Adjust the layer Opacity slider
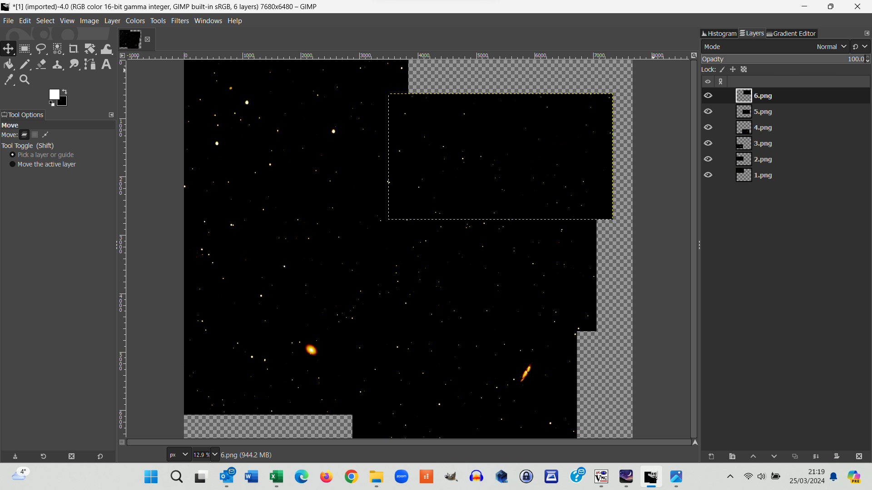 click(783, 59)
